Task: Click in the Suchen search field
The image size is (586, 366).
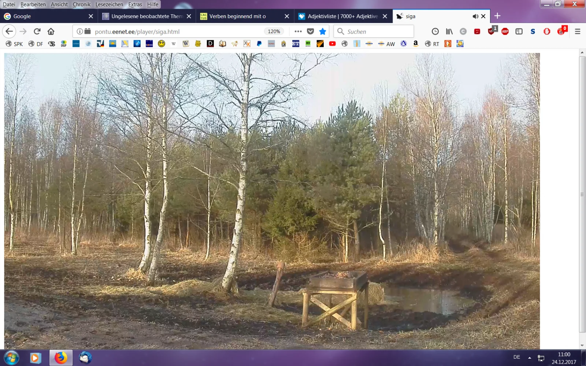Action: tap(377, 31)
